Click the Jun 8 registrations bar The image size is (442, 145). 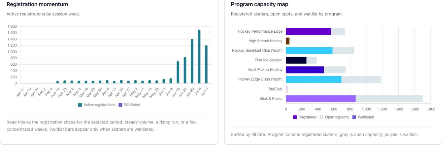pyautogui.click(x=171, y=81)
